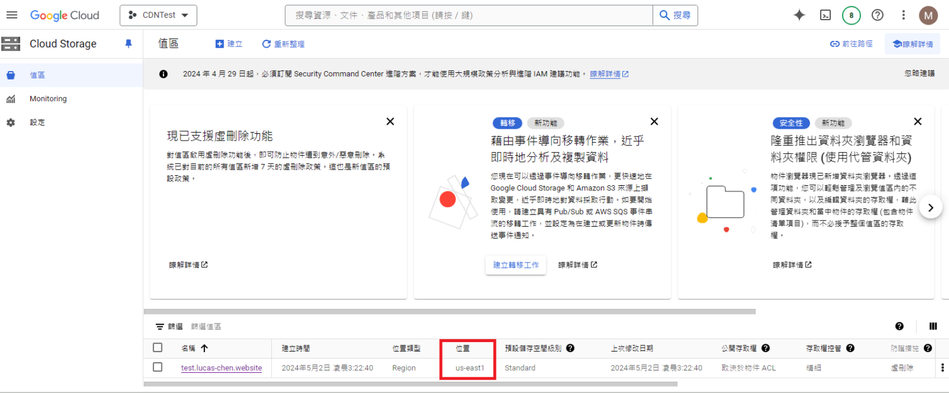Open the three-dot settings menu in header
The image size is (949, 393).
coord(903,15)
